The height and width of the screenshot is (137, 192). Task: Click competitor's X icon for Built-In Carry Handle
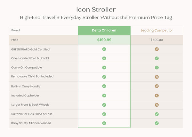point(157,86)
